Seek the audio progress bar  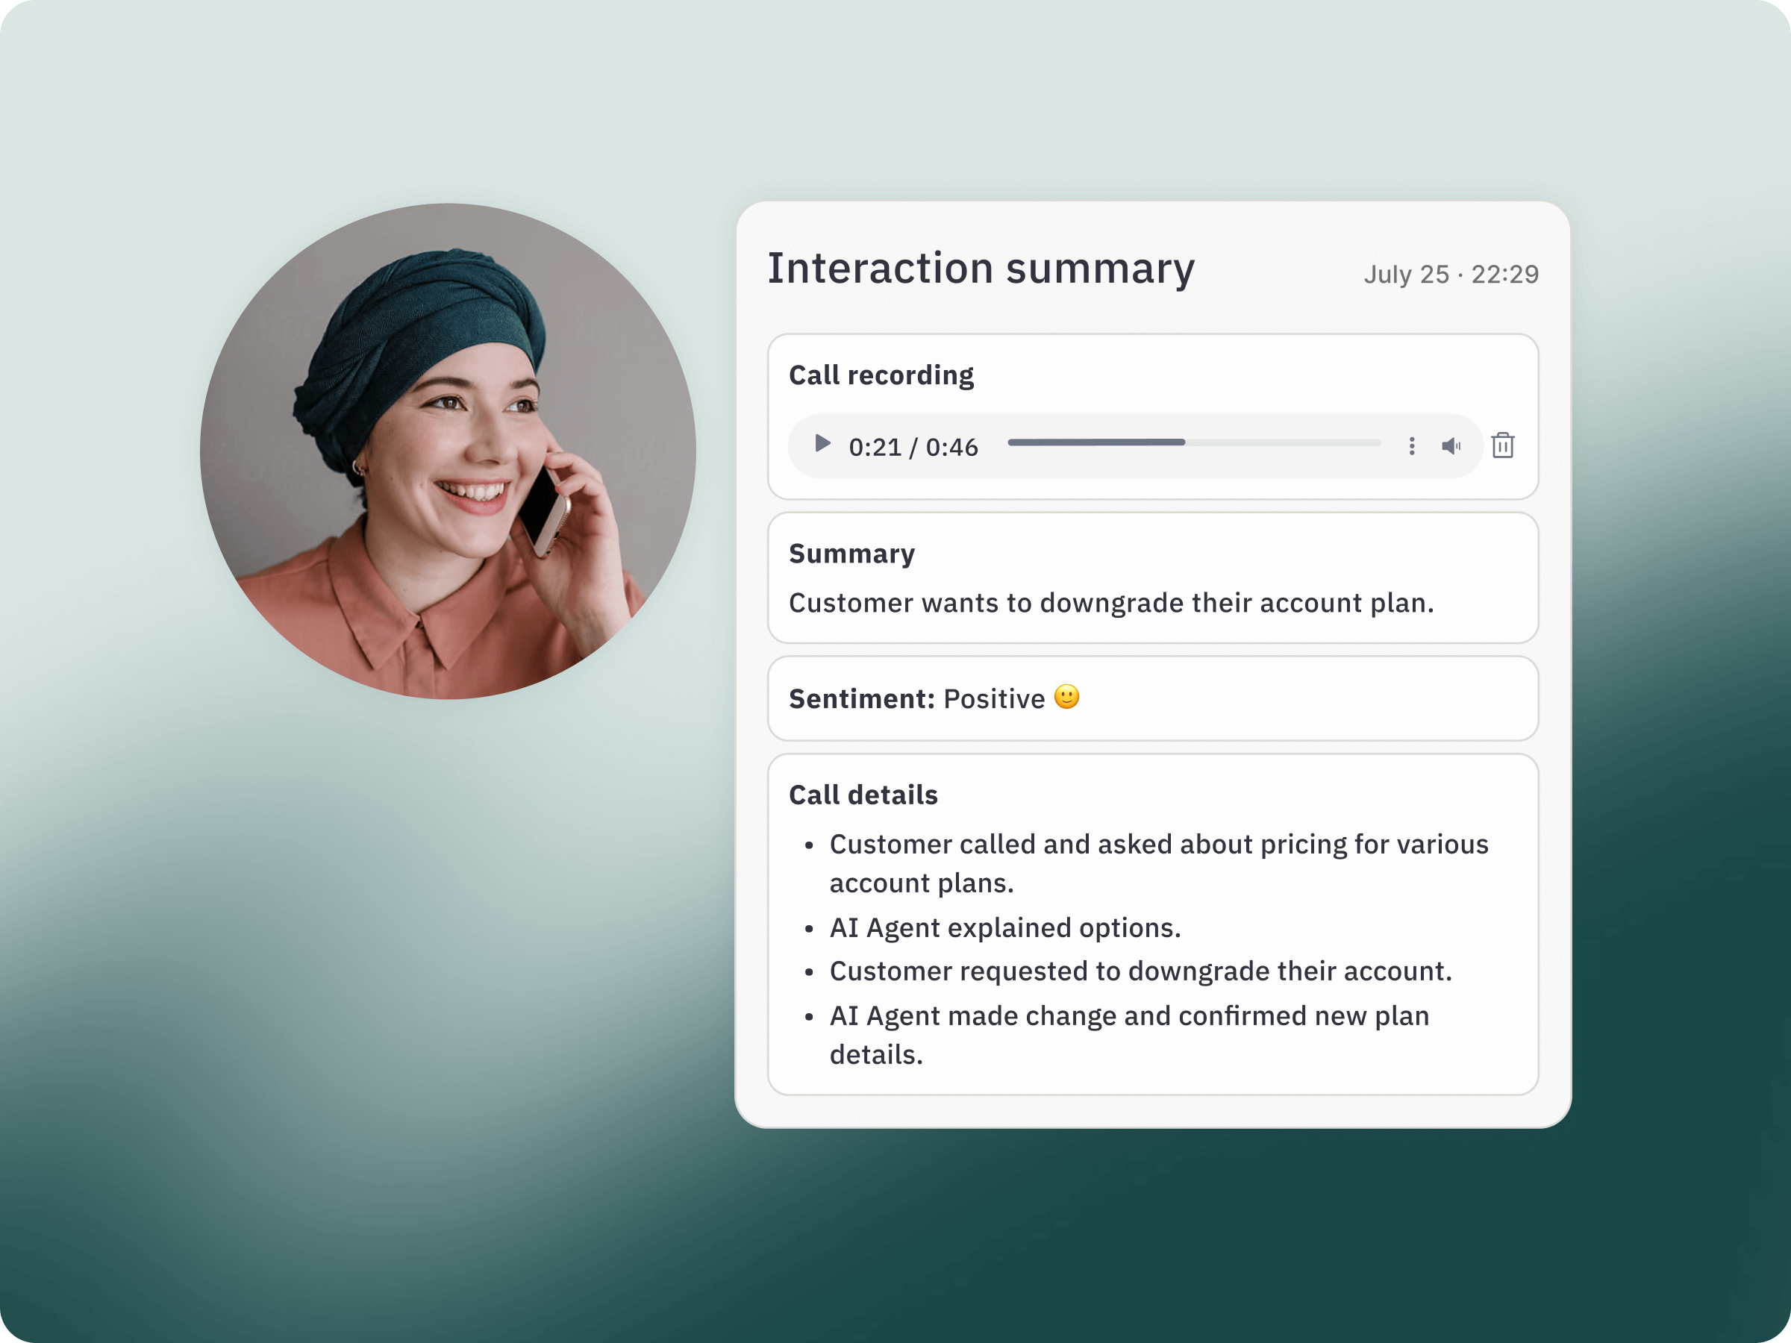pos(1193,442)
